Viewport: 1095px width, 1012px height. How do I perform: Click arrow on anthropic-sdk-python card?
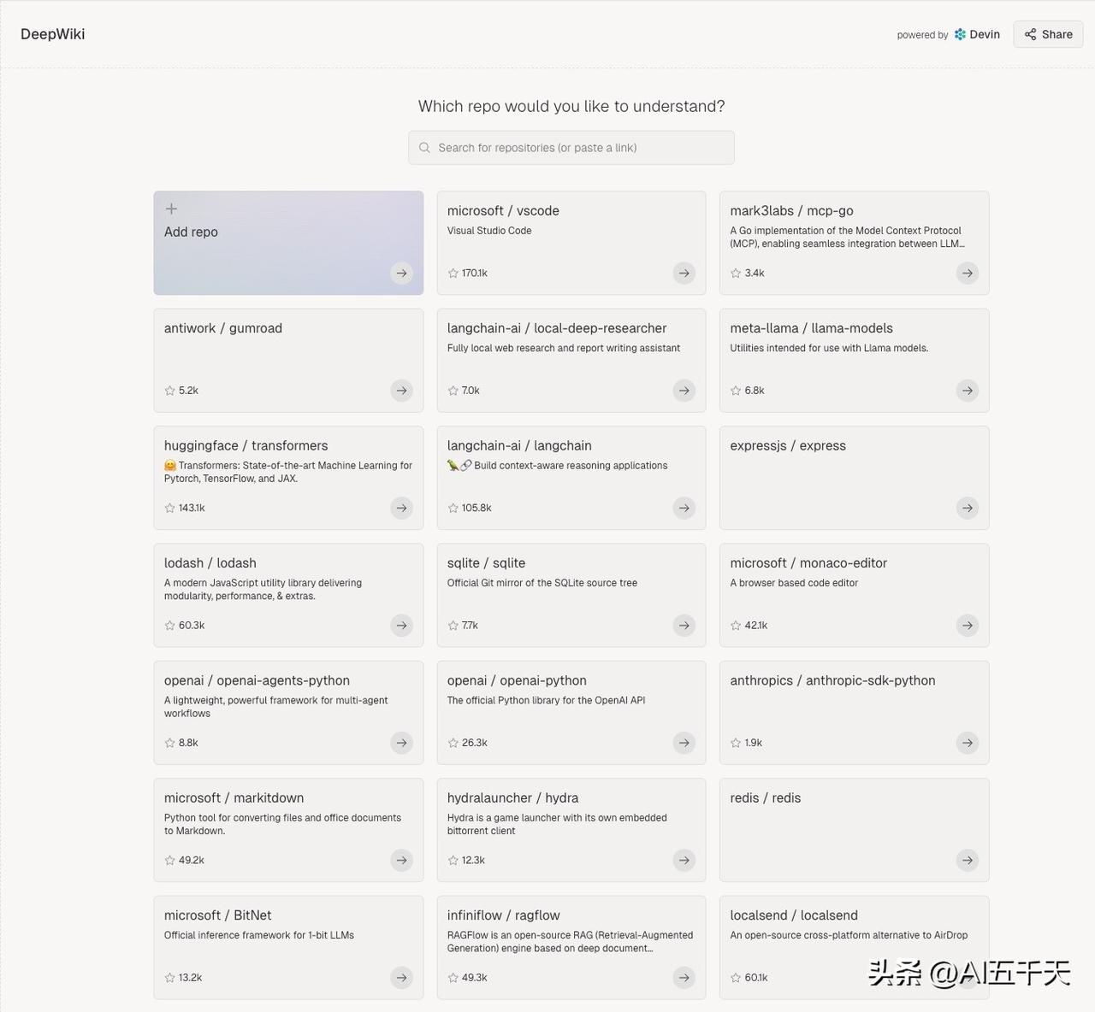click(x=967, y=743)
